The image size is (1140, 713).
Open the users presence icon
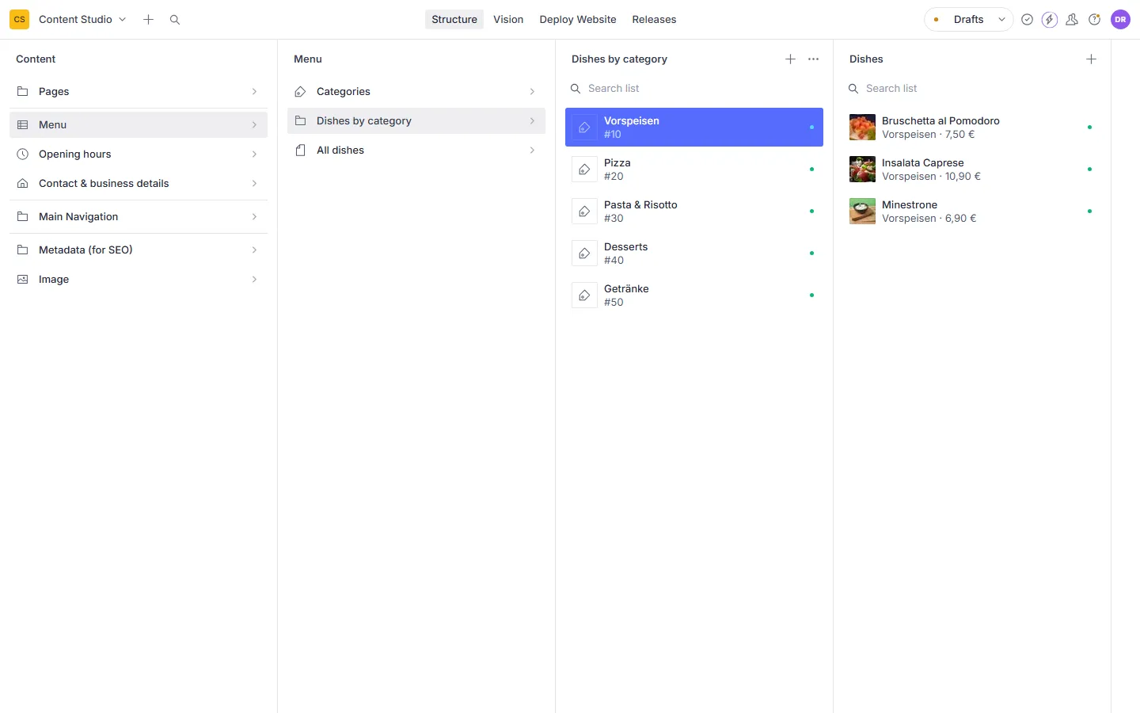tap(1072, 20)
